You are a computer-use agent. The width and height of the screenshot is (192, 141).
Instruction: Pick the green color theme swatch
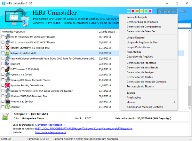(x=146, y=11)
